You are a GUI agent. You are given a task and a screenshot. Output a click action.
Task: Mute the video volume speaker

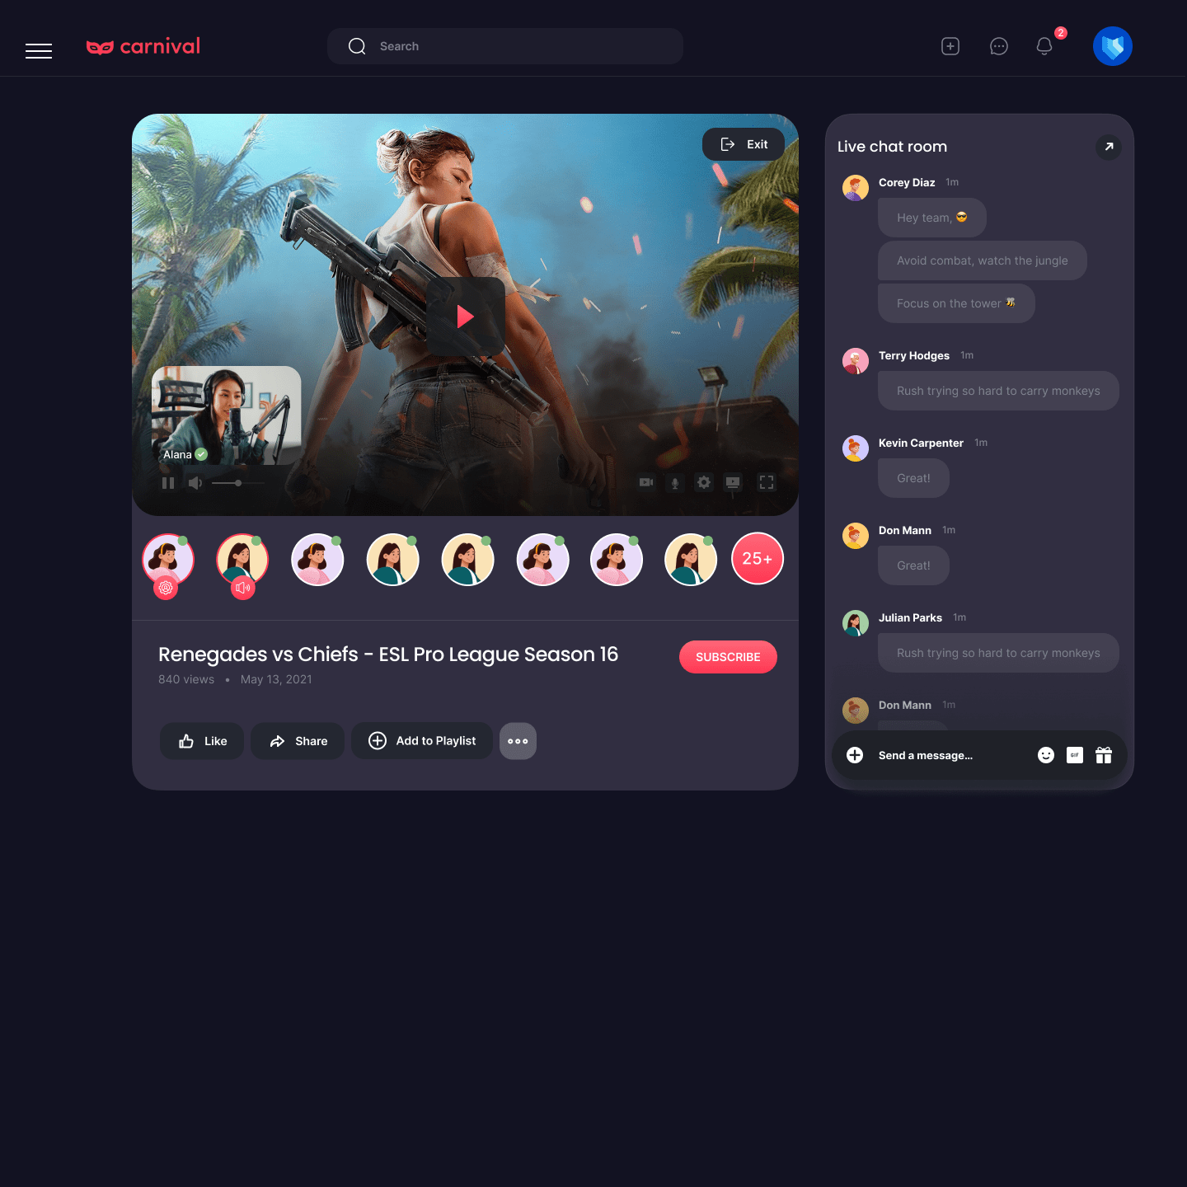[195, 483]
